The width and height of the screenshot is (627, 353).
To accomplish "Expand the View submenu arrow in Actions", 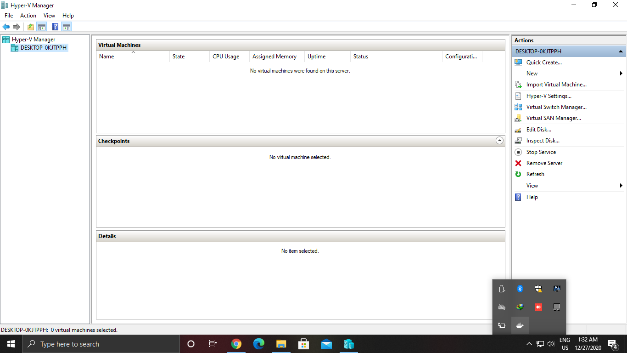I will (621, 185).
